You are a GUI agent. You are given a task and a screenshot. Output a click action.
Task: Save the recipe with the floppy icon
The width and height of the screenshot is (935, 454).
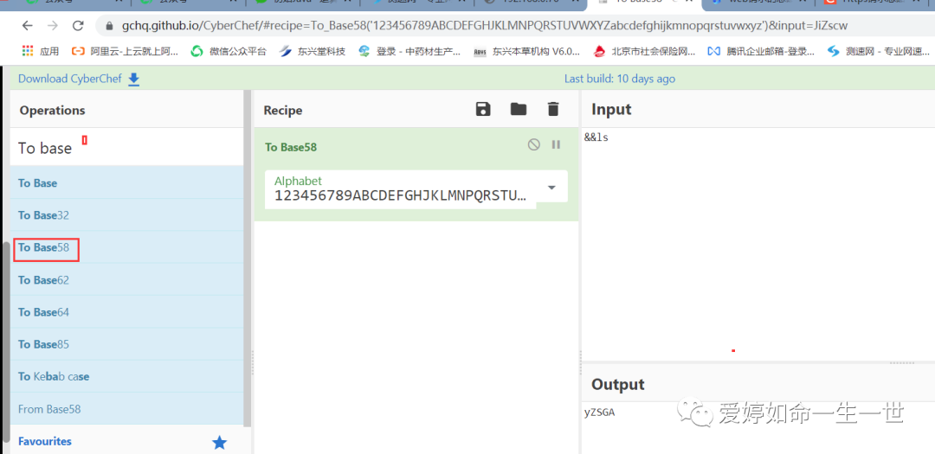pyautogui.click(x=483, y=109)
